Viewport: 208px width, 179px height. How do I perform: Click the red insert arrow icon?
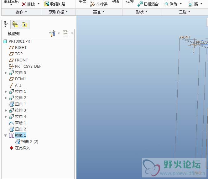click(x=12, y=148)
